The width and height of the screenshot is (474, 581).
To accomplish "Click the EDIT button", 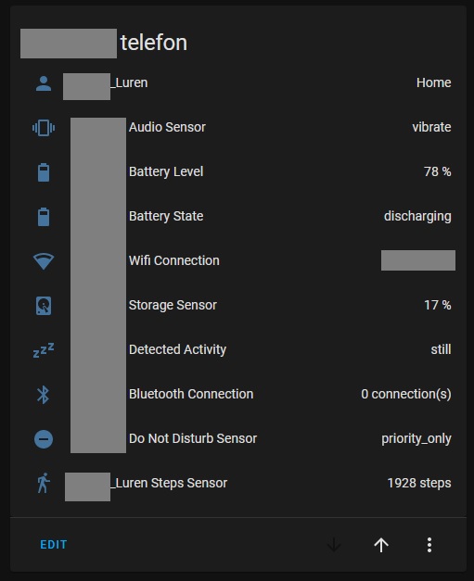I will coord(54,545).
